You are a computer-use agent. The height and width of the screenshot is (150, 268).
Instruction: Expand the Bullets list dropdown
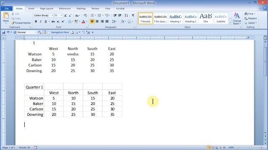click(x=95, y=15)
